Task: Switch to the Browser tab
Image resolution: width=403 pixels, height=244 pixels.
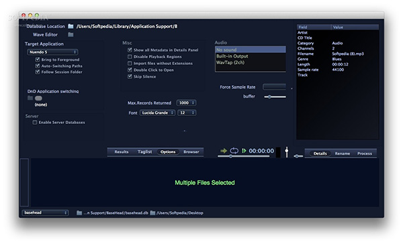Action: 191,152
